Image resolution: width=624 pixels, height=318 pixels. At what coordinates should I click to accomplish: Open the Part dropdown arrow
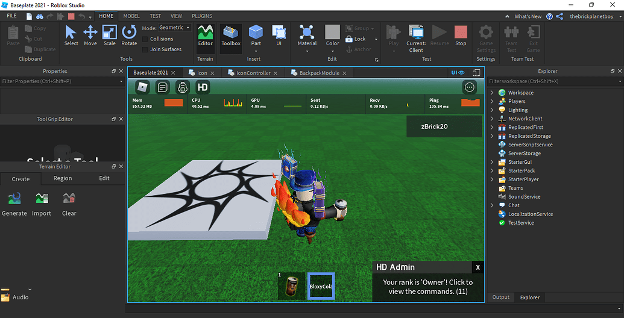(256, 51)
